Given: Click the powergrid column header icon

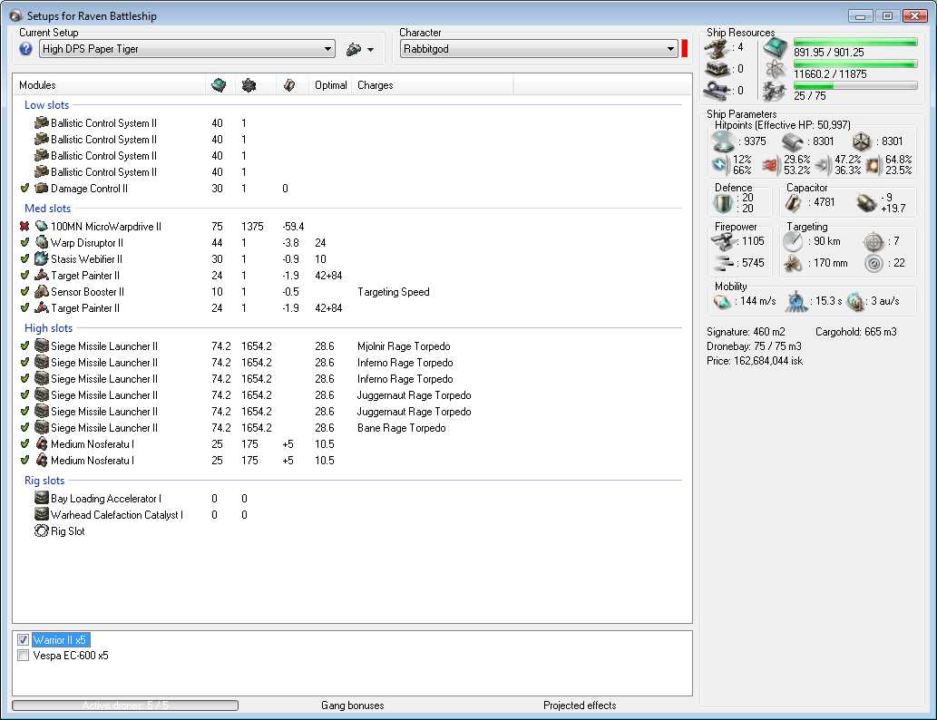Looking at the screenshot, I should click(x=249, y=85).
